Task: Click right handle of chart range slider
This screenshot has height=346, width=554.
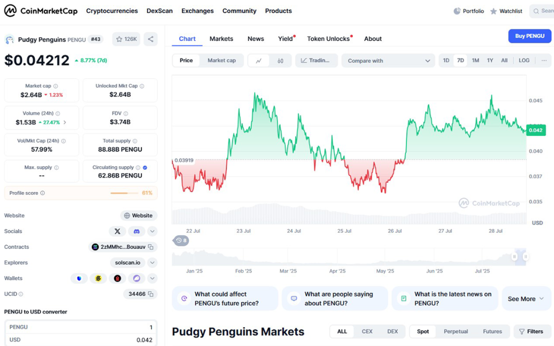Action: click(526, 257)
